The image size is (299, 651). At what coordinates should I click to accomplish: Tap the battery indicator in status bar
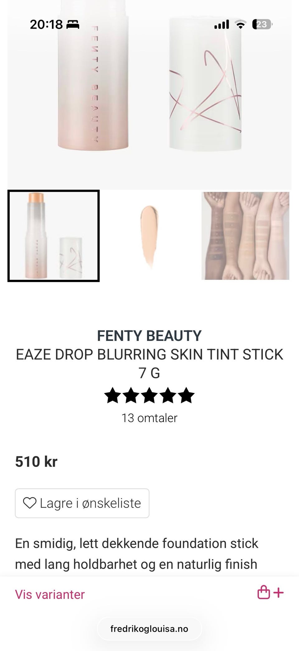(262, 24)
